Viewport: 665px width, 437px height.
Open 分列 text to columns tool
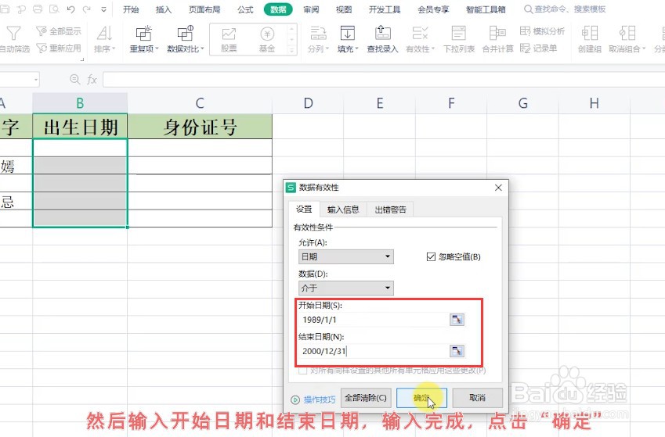pyautogui.click(x=318, y=39)
